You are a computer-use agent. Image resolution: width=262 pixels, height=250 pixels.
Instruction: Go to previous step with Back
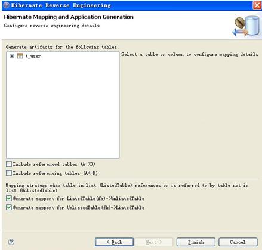pos(114,242)
